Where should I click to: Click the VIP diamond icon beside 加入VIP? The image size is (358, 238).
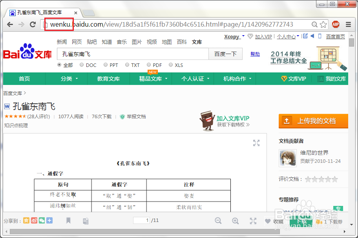pos(250,36)
